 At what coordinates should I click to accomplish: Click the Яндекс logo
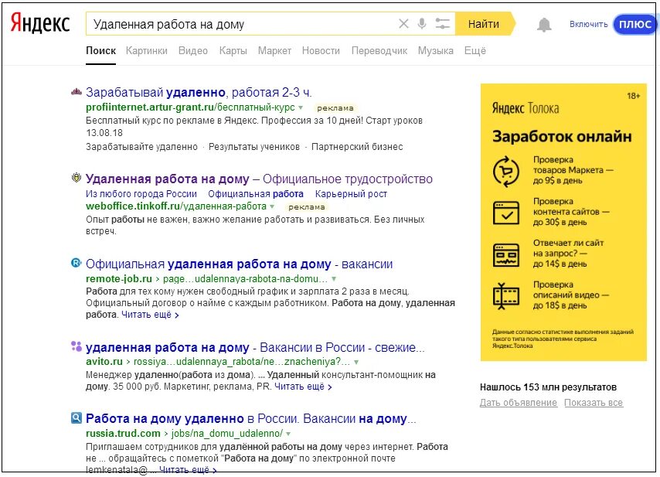(40, 23)
